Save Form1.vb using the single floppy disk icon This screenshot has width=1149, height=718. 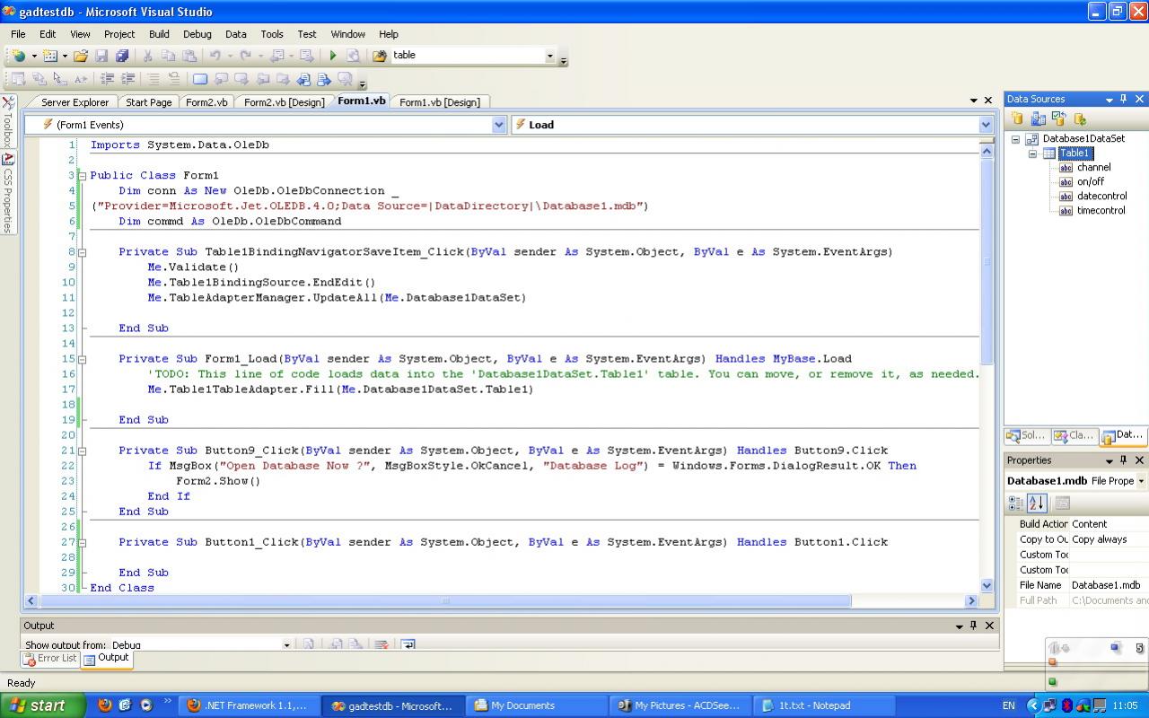[101, 56]
